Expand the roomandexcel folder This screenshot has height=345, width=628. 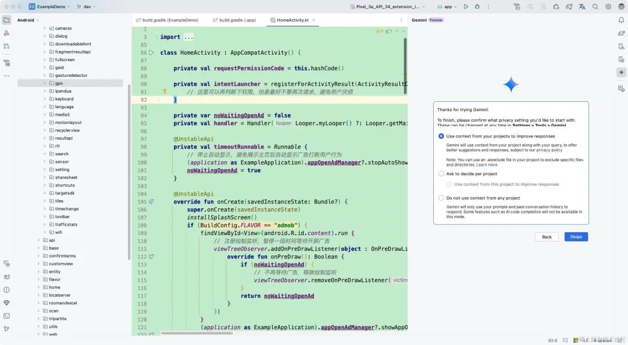tap(38, 303)
